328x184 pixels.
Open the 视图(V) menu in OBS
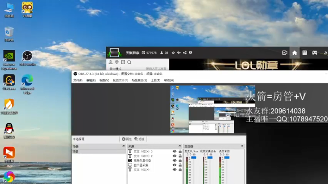coord(104,80)
